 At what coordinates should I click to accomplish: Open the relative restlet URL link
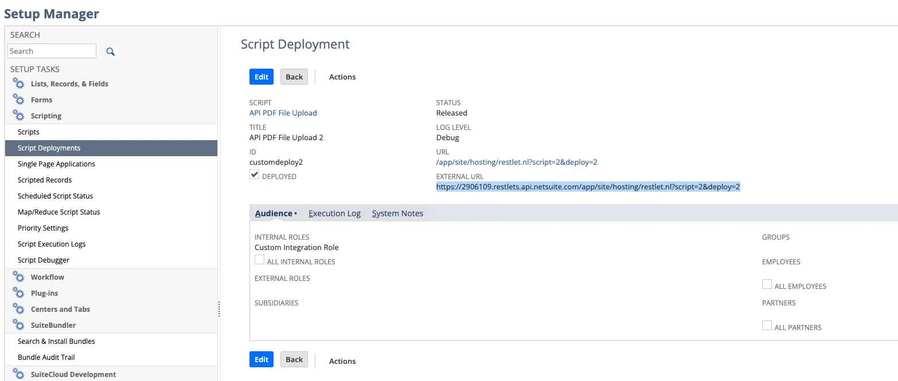(517, 162)
